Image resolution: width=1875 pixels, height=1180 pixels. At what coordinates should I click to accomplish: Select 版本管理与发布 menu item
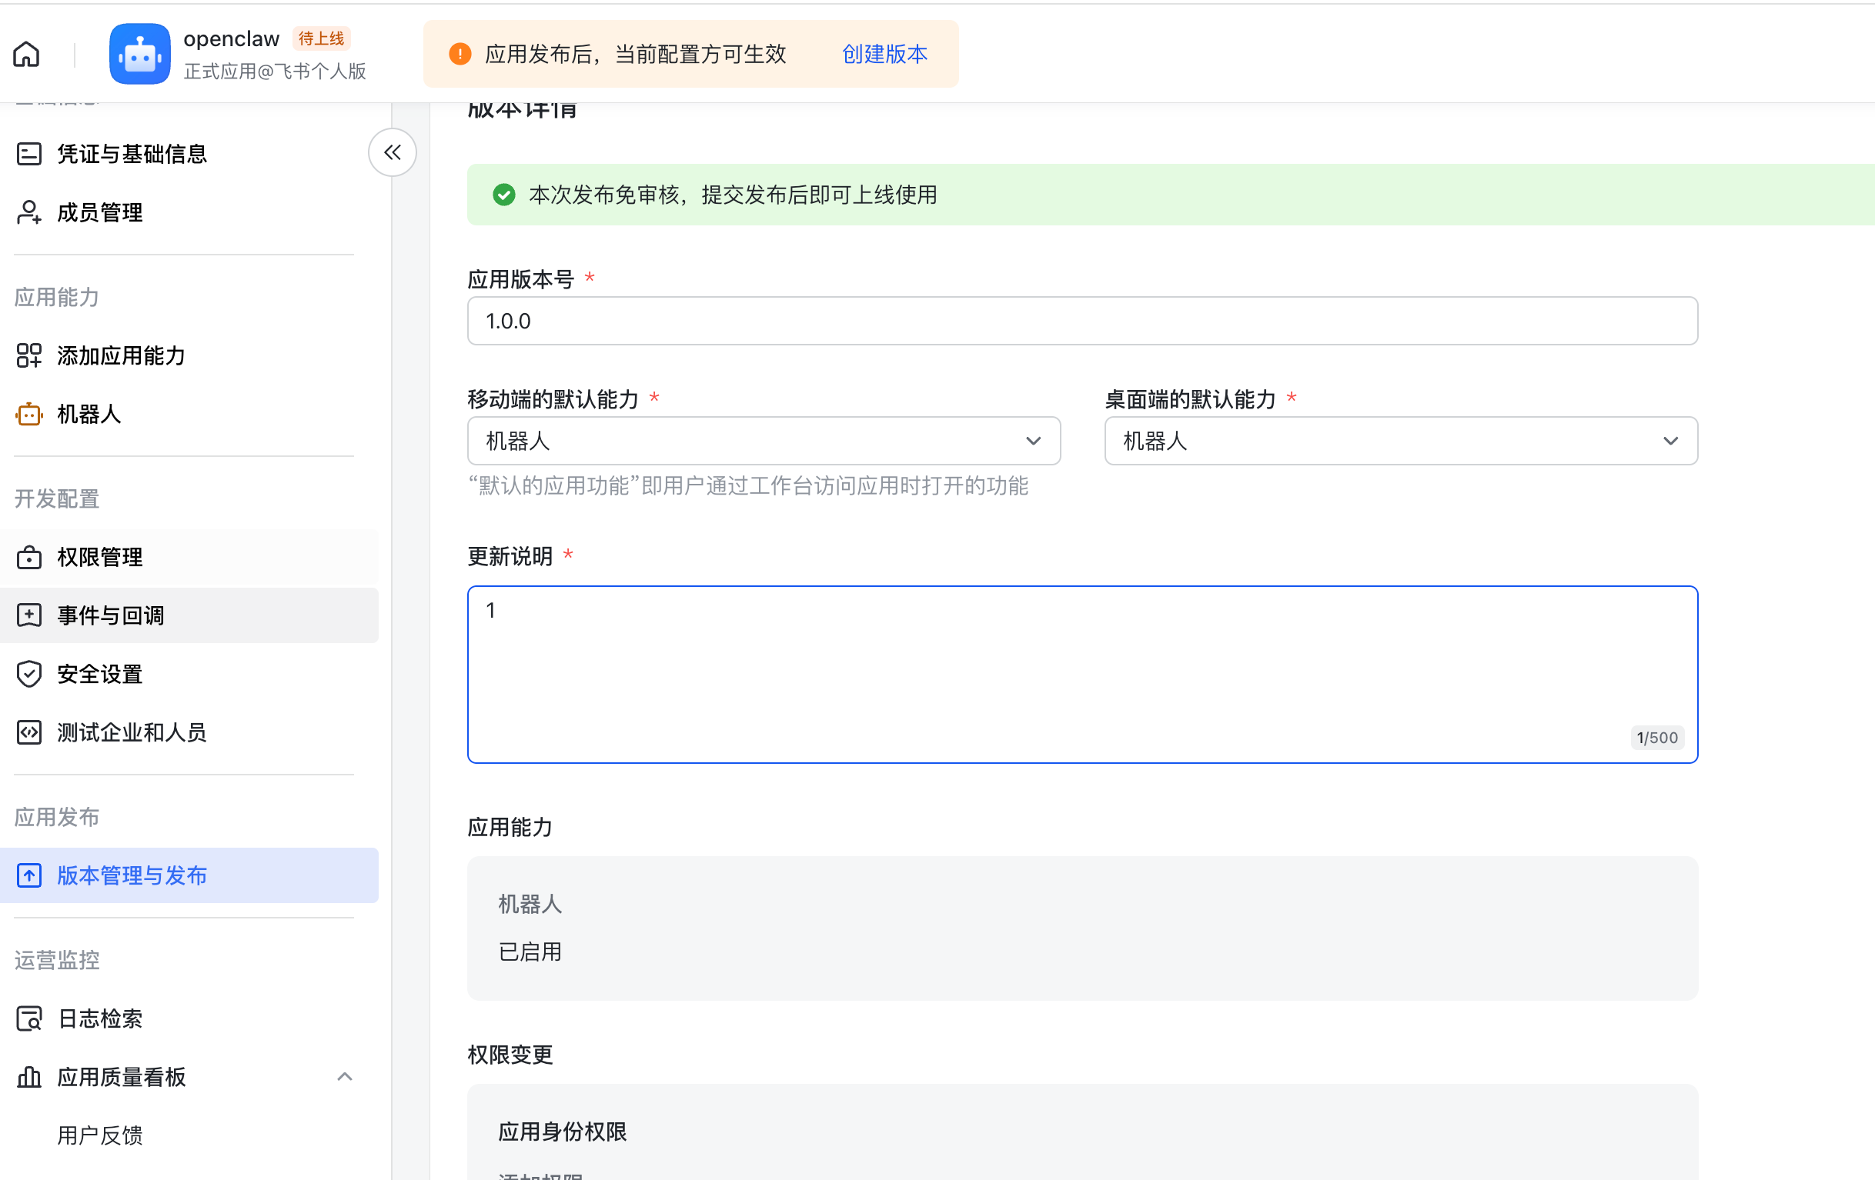[x=132, y=875]
